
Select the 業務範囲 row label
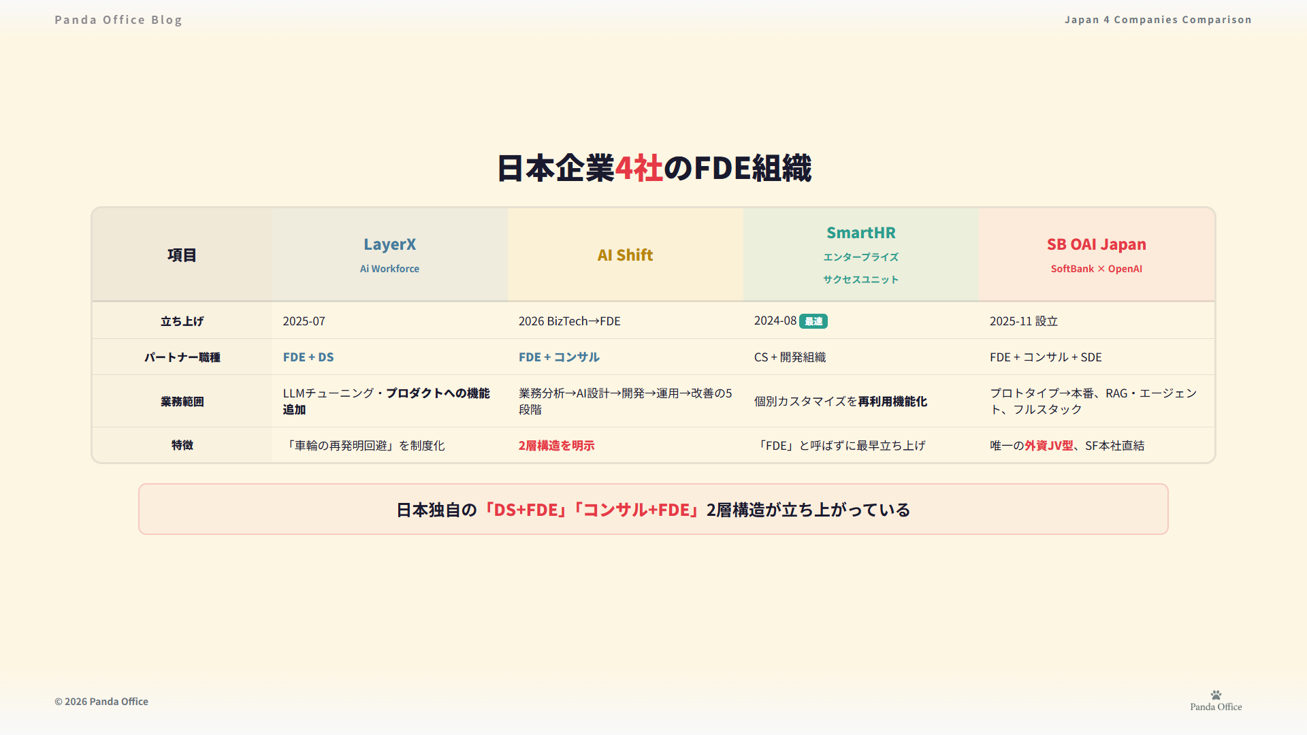pyautogui.click(x=182, y=402)
